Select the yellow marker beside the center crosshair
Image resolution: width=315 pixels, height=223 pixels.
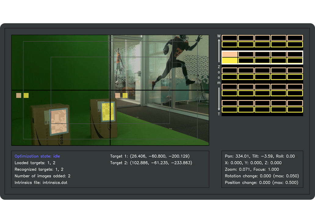pyautogui.click(x=125, y=95)
